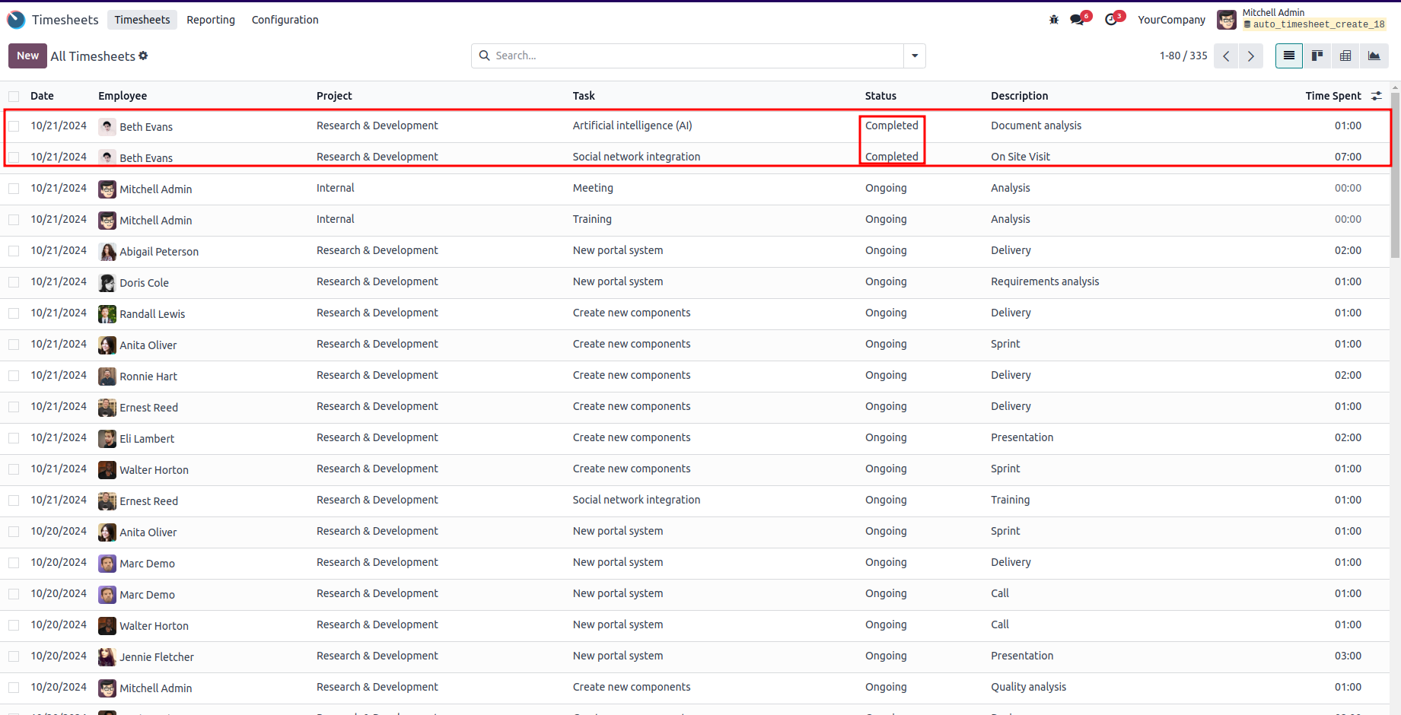The image size is (1401, 715).
Task: Open the All Timesheets gear actions menu
Action: [144, 56]
